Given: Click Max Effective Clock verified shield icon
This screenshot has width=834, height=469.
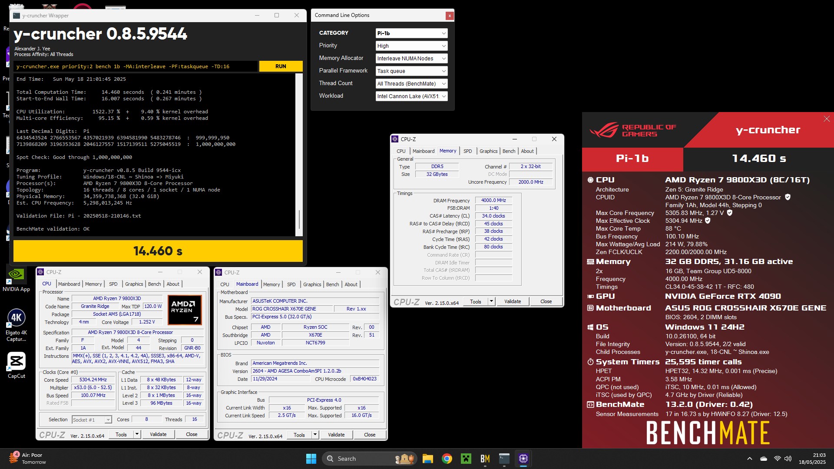Looking at the screenshot, I should click(x=708, y=221).
